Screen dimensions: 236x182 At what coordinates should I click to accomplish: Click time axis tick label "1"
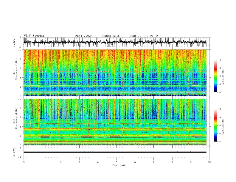[x=42, y=162]
